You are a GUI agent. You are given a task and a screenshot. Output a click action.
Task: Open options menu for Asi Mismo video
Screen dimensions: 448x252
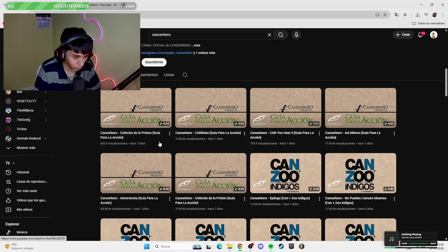coord(394,133)
